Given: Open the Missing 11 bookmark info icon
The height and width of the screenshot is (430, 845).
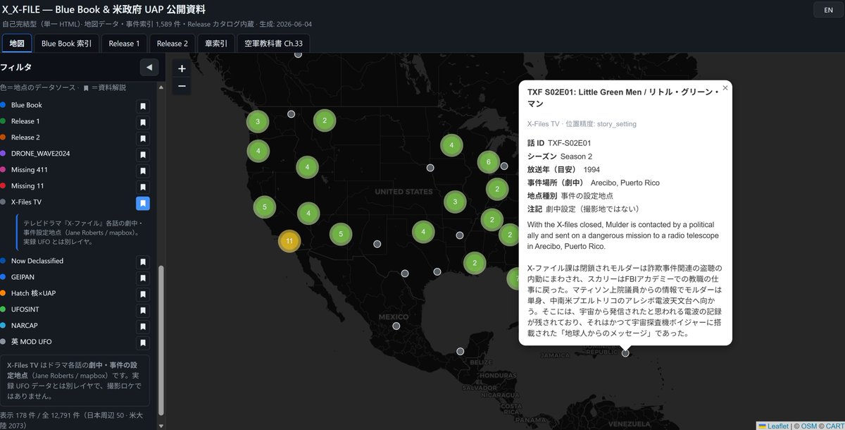Looking at the screenshot, I should [x=143, y=187].
